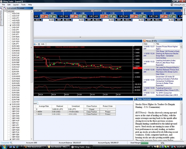Open the Calendar side tab
Screen dimensions: 186x149
[x=185, y=11]
